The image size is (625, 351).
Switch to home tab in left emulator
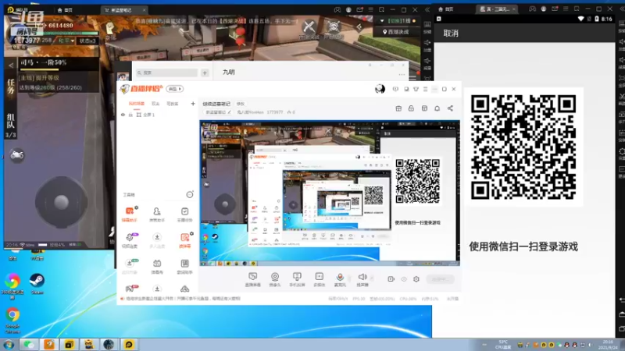coord(65,10)
